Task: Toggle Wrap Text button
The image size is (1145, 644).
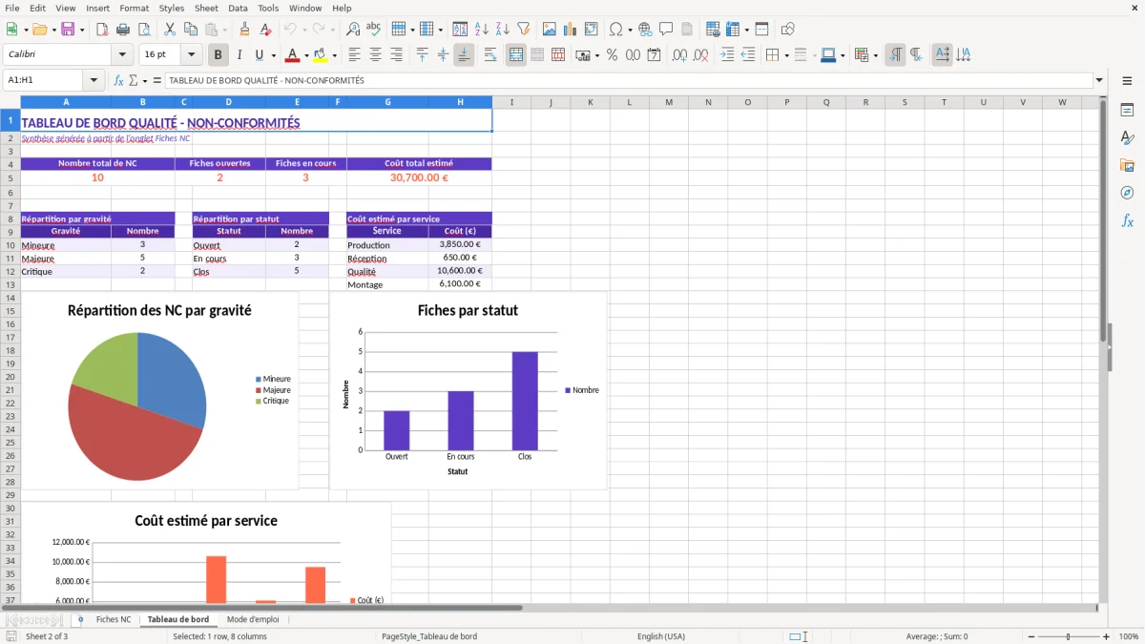Action: coord(490,55)
